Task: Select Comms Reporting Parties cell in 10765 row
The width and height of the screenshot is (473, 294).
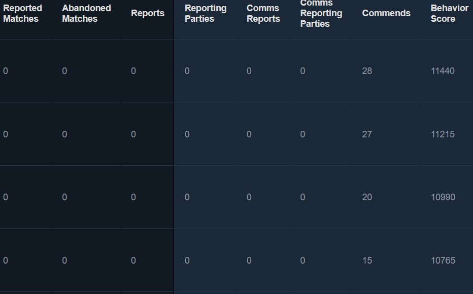Action: [302, 261]
